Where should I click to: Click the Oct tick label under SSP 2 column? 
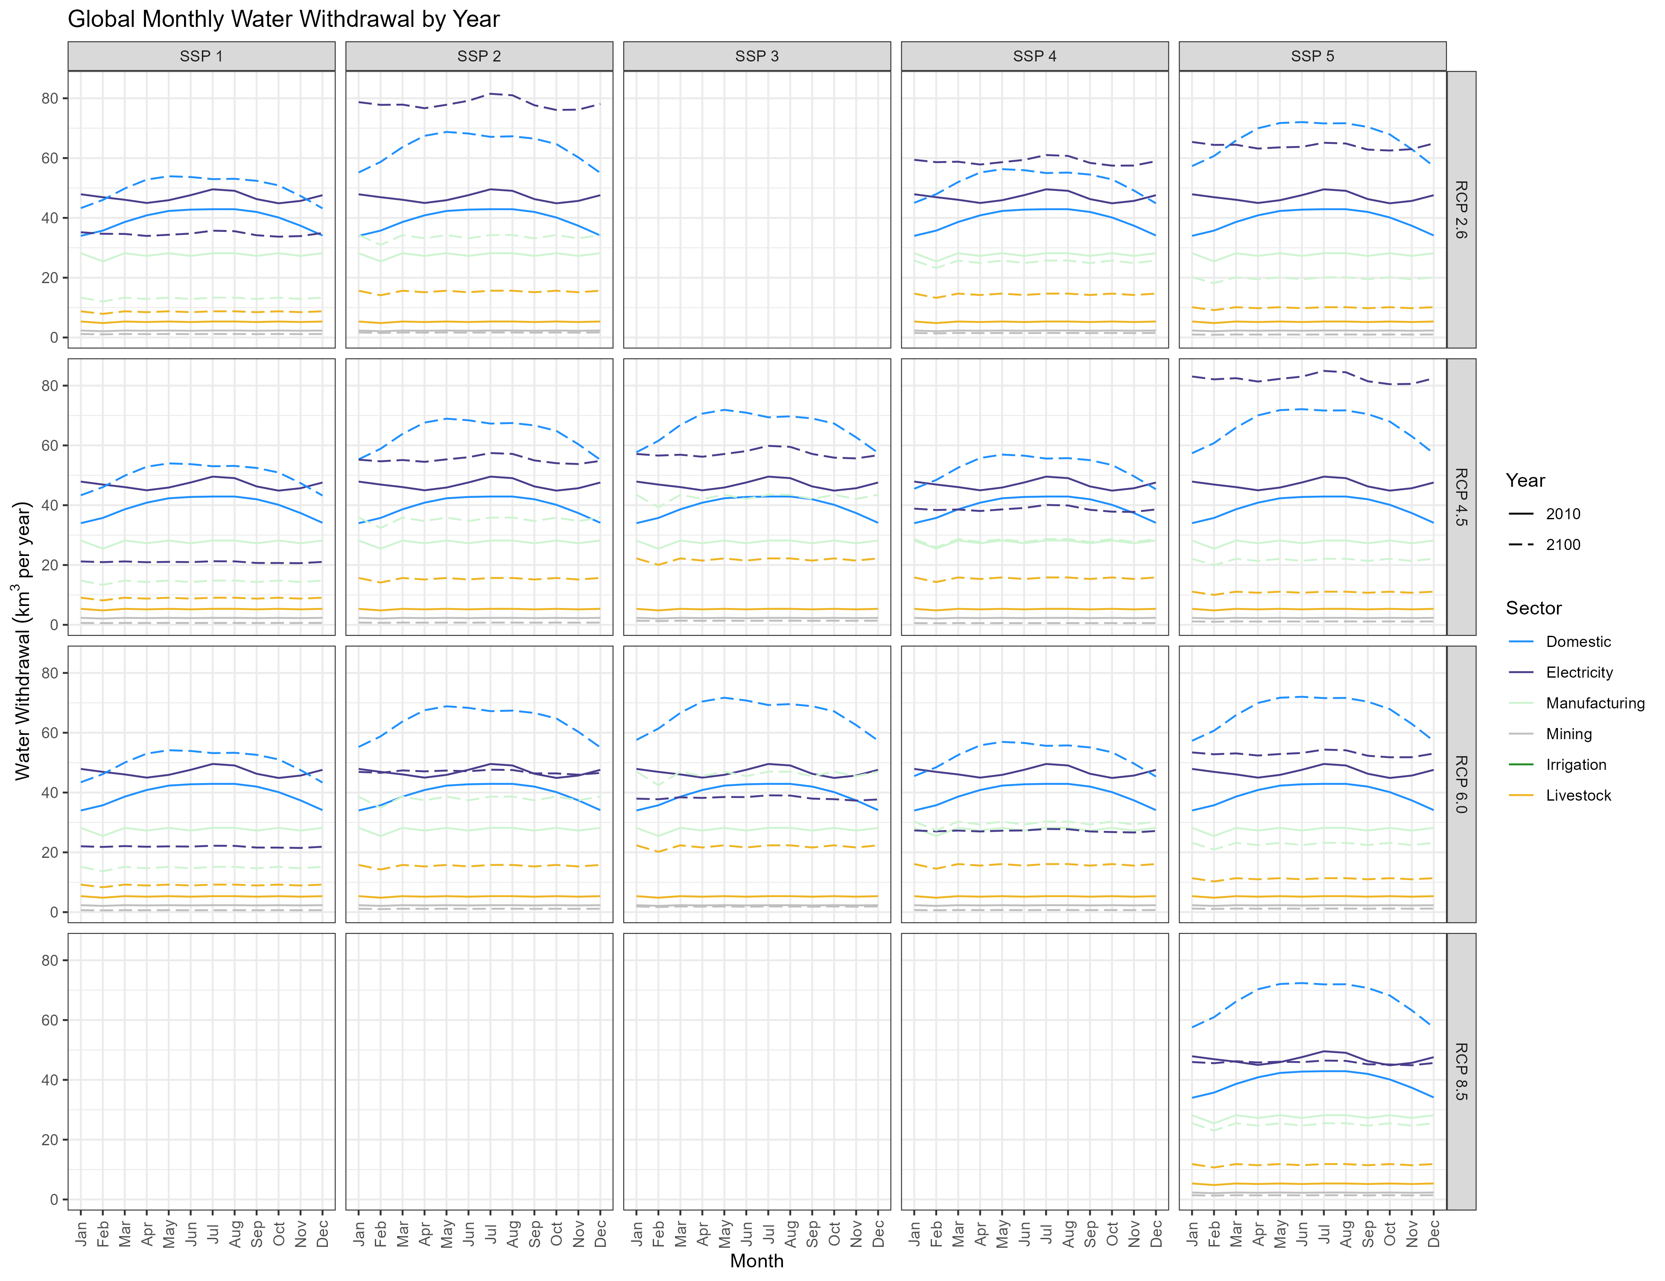[x=557, y=1233]
